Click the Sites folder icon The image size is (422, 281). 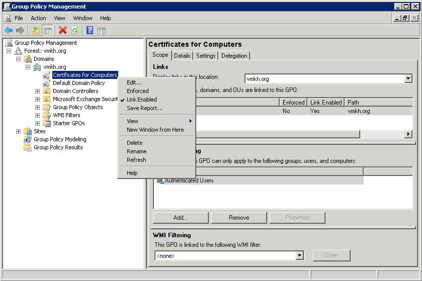[x=28, y=131]
